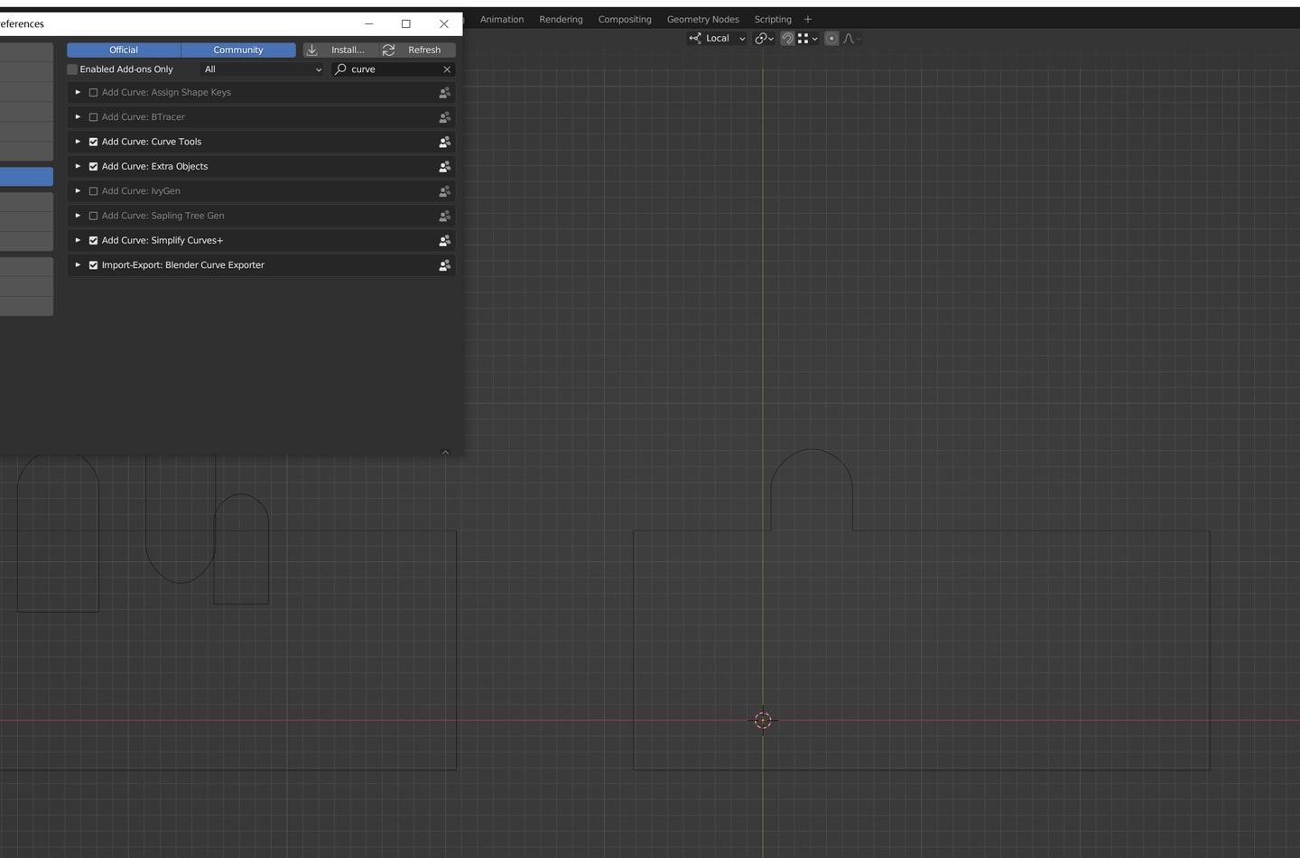Screen dimensions: 1300x858
Task: Toggle the snap magnet icon
Action: pos(787,39)
